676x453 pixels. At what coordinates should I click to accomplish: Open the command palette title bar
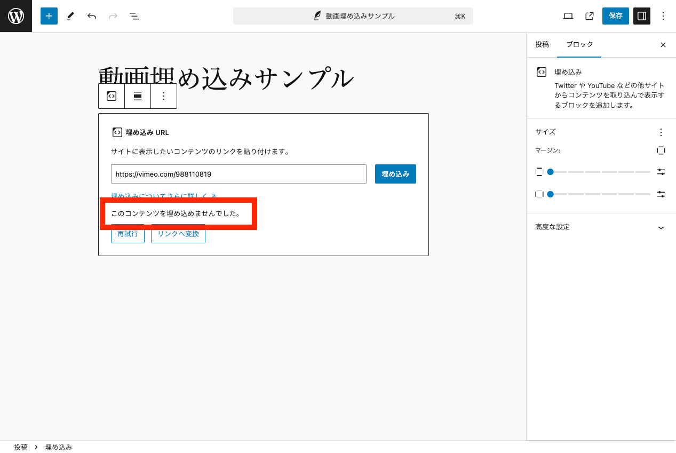(353, 16)
